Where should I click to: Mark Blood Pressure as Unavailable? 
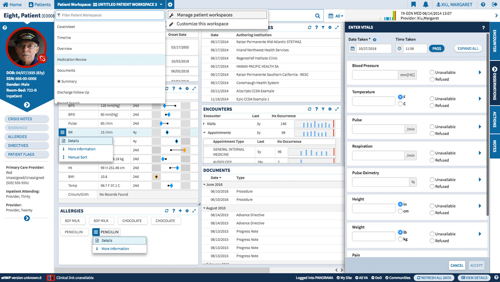(432, 73)
